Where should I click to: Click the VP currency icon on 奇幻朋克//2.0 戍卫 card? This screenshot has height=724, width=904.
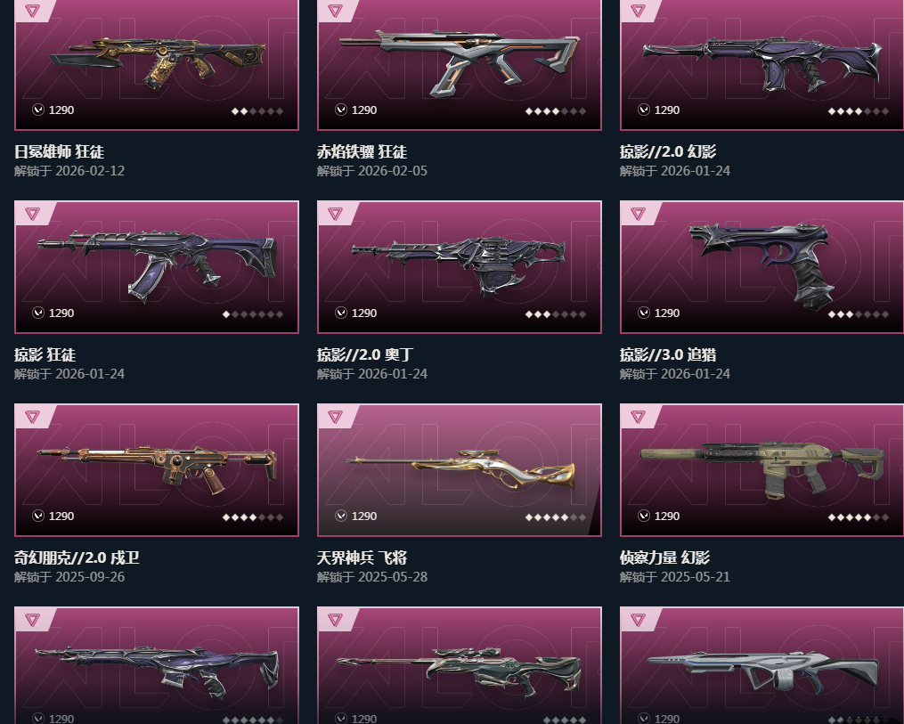[x=38, y=516]
